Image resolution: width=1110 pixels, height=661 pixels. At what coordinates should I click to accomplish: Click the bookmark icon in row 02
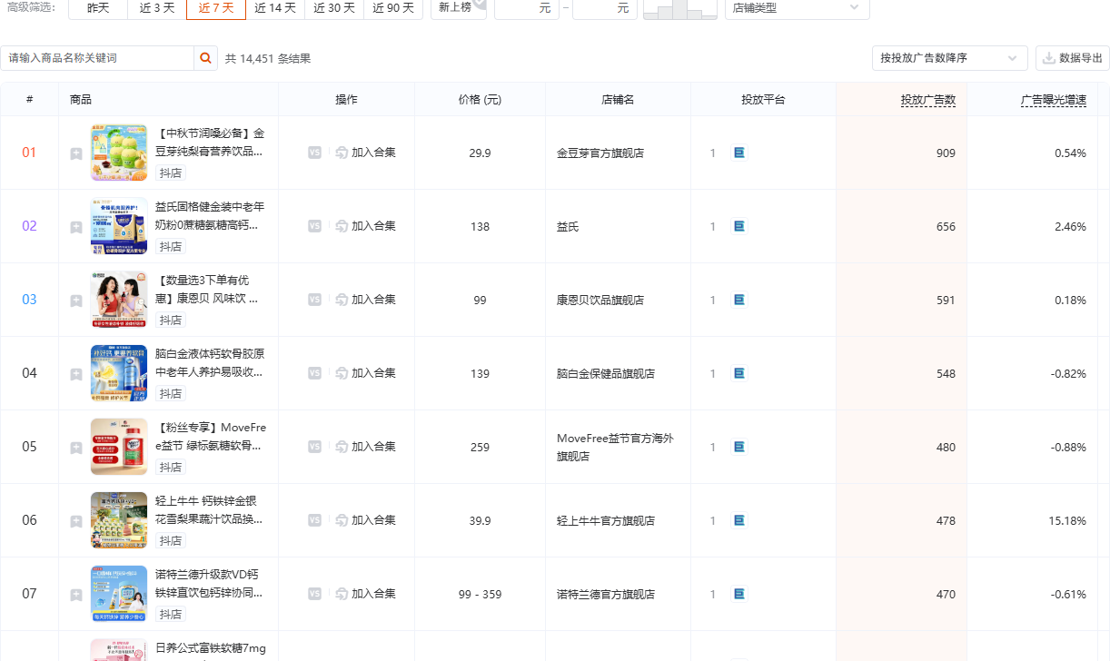pos(76,227)
